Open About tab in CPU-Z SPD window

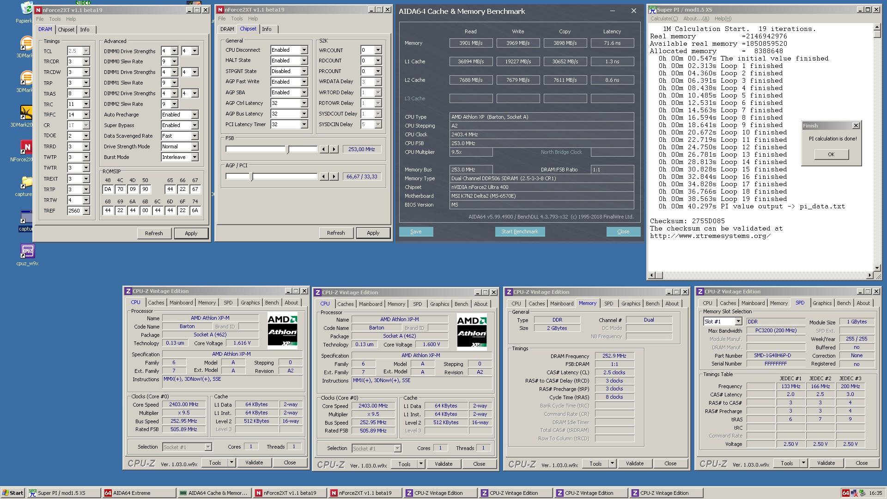863,303
